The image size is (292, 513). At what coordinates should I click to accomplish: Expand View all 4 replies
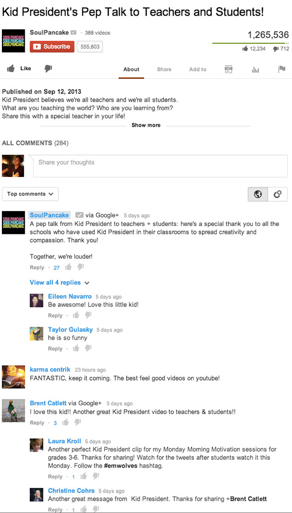(x=59, y=283)
